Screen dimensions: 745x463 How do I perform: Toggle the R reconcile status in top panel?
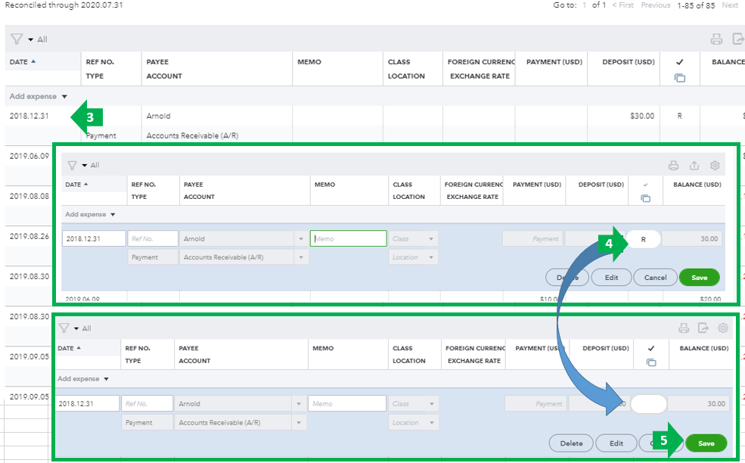644,239
